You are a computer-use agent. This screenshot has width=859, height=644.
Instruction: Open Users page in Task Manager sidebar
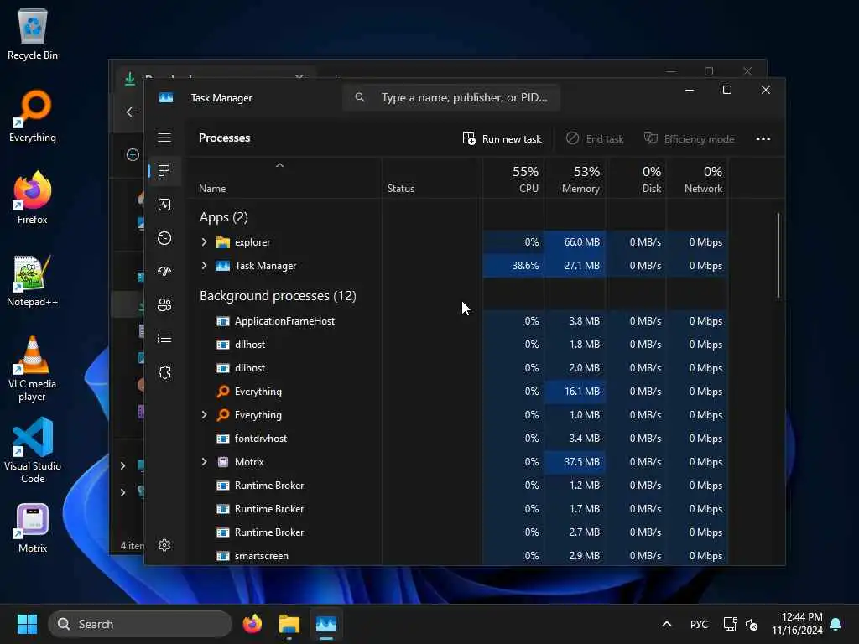click(x=164, y=305)
